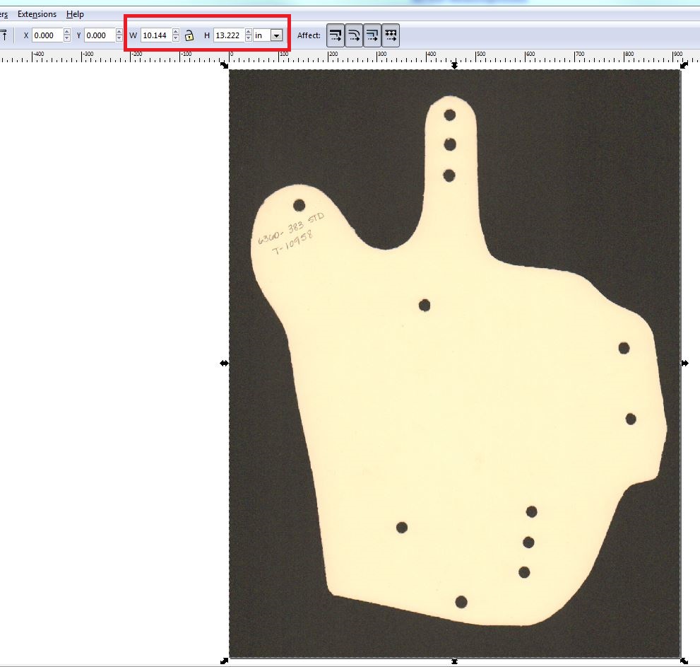The image size is (700, 667).
Task: Enable moving patterns along with objects
Action: coord(391,35)
